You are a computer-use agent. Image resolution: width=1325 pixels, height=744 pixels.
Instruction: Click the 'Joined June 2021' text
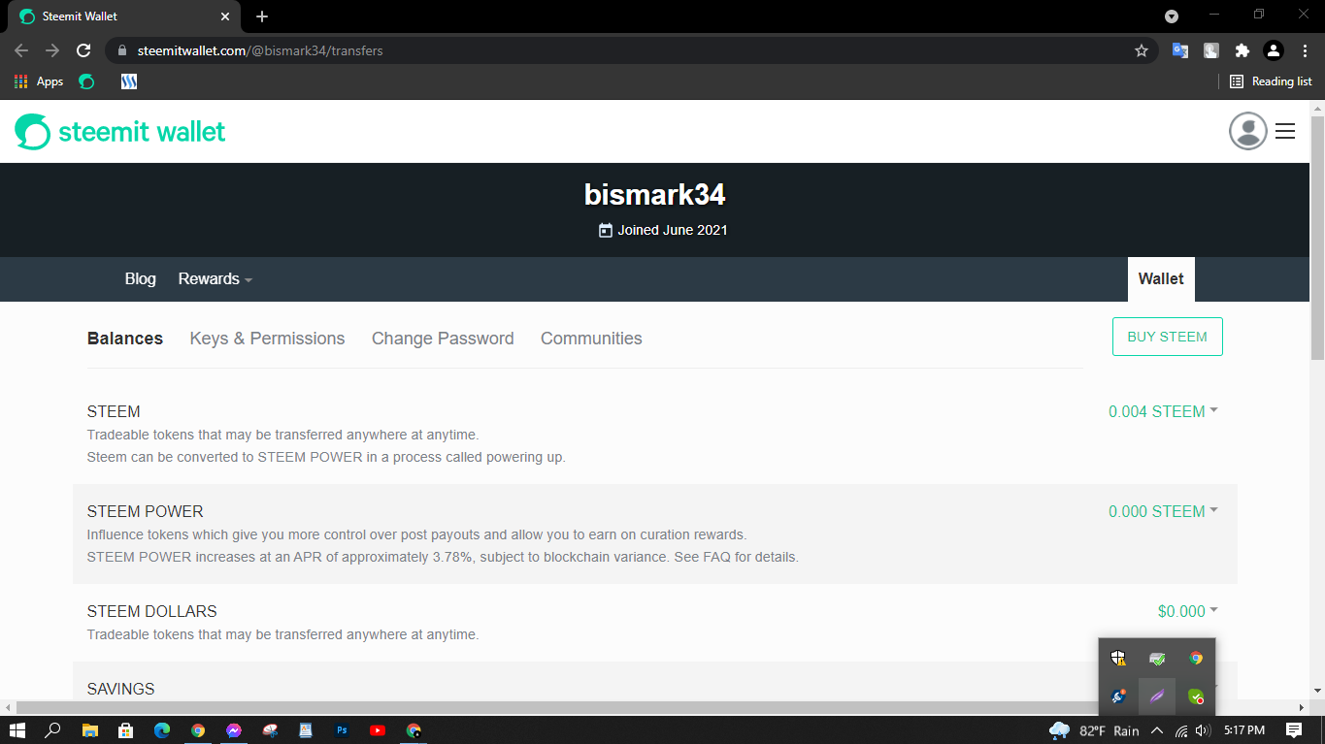(x=673, y=231)
